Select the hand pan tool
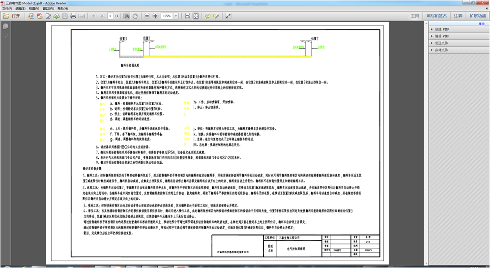 coord(135,16)
